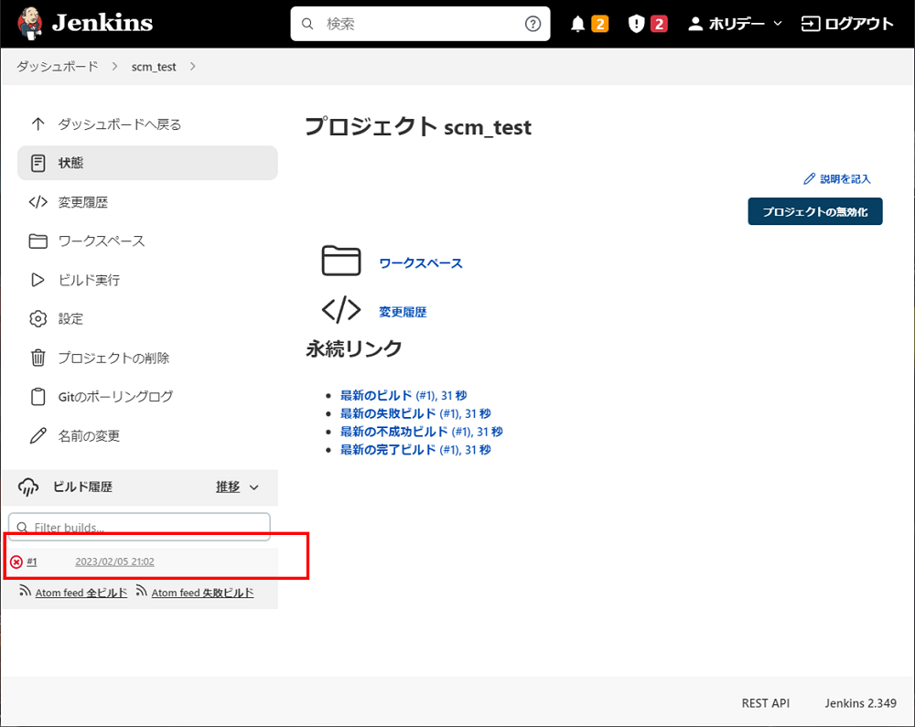Click the failed build red X icon
Screen dimensions: 915x727
pos(16,562)
